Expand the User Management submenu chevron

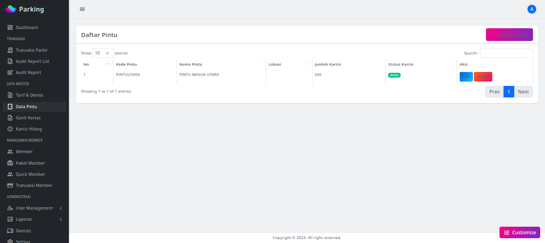pyautogui.click(x=61, y=208)
